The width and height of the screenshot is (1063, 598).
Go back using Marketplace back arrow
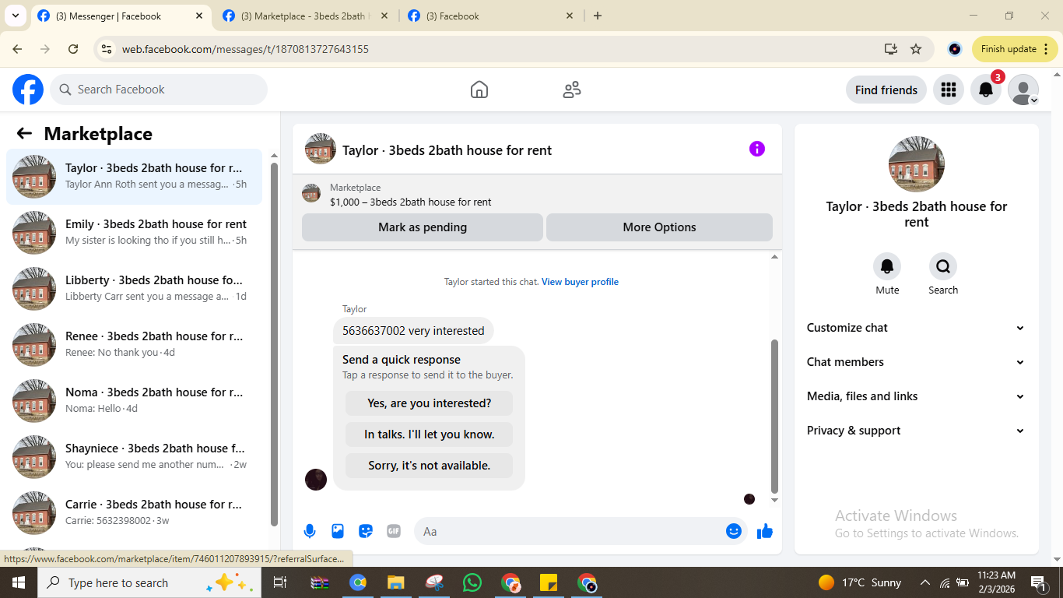point(24,133)
